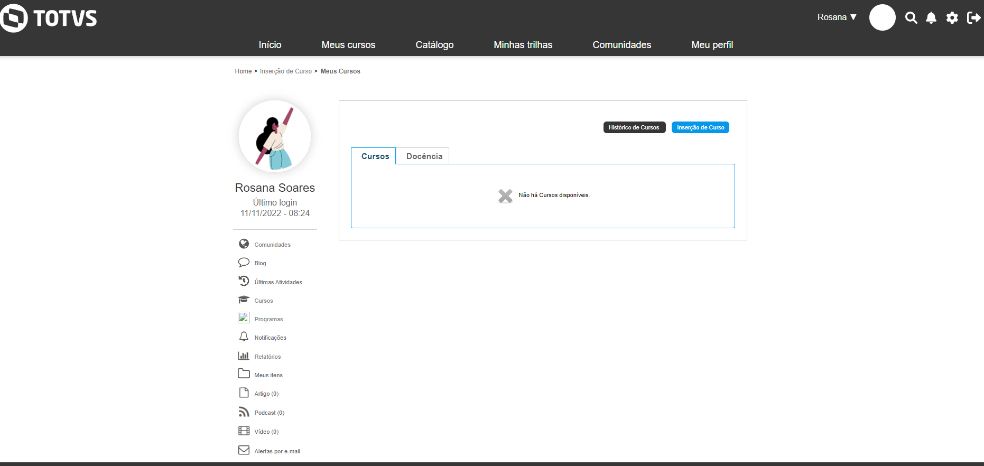Image resolution: width=984 pixels, height=466 pixels.
Task: Go to Início in top navigation
Action: point(270,45)
